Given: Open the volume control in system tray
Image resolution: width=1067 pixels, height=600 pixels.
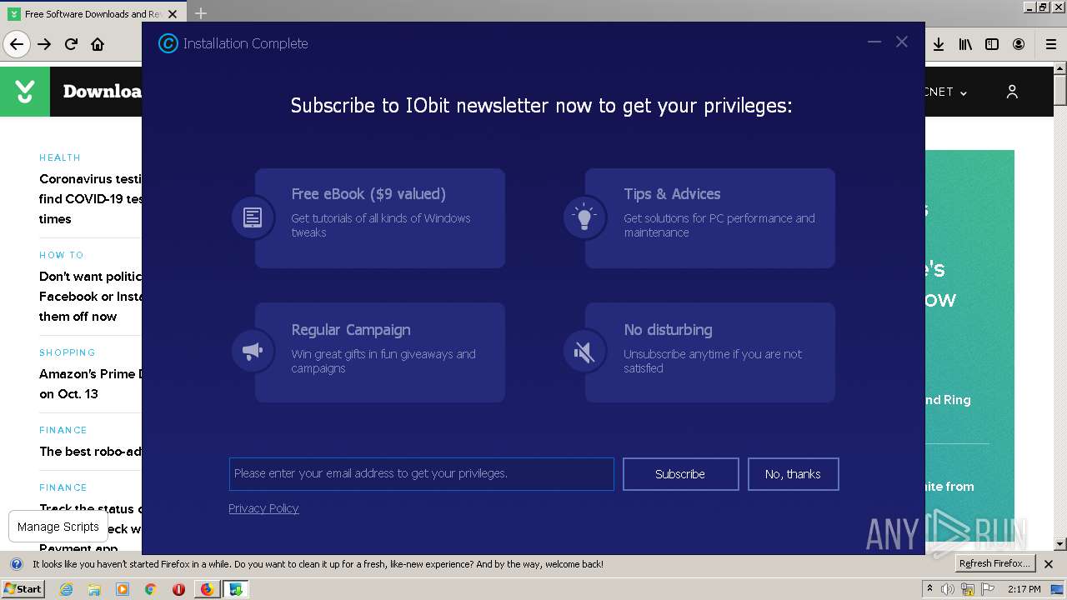Looking at the screenshot, I should tap(948, 589).
